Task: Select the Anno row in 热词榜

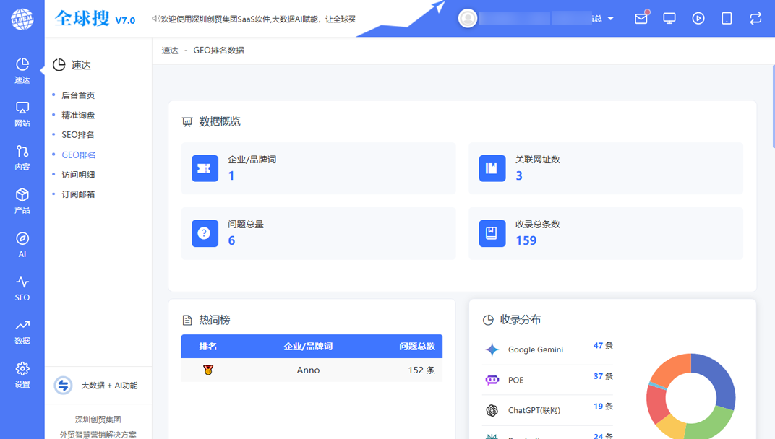Action: tap(309, 370)
